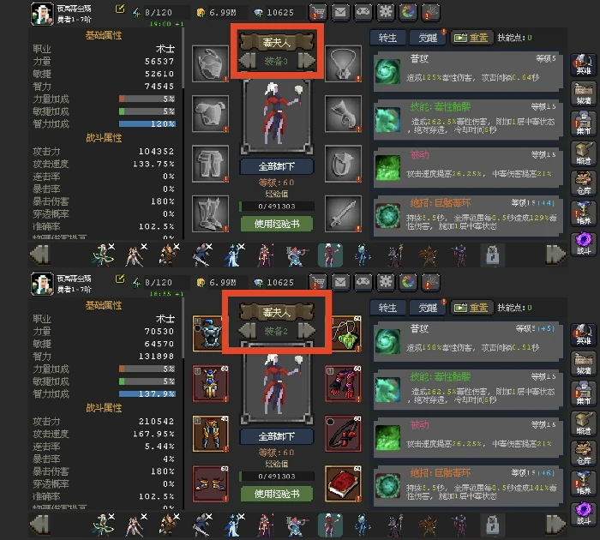This screenshot has height=540, width=600.
Task: Open the equipped blue helmet item
Action: (x=207, y=333)
